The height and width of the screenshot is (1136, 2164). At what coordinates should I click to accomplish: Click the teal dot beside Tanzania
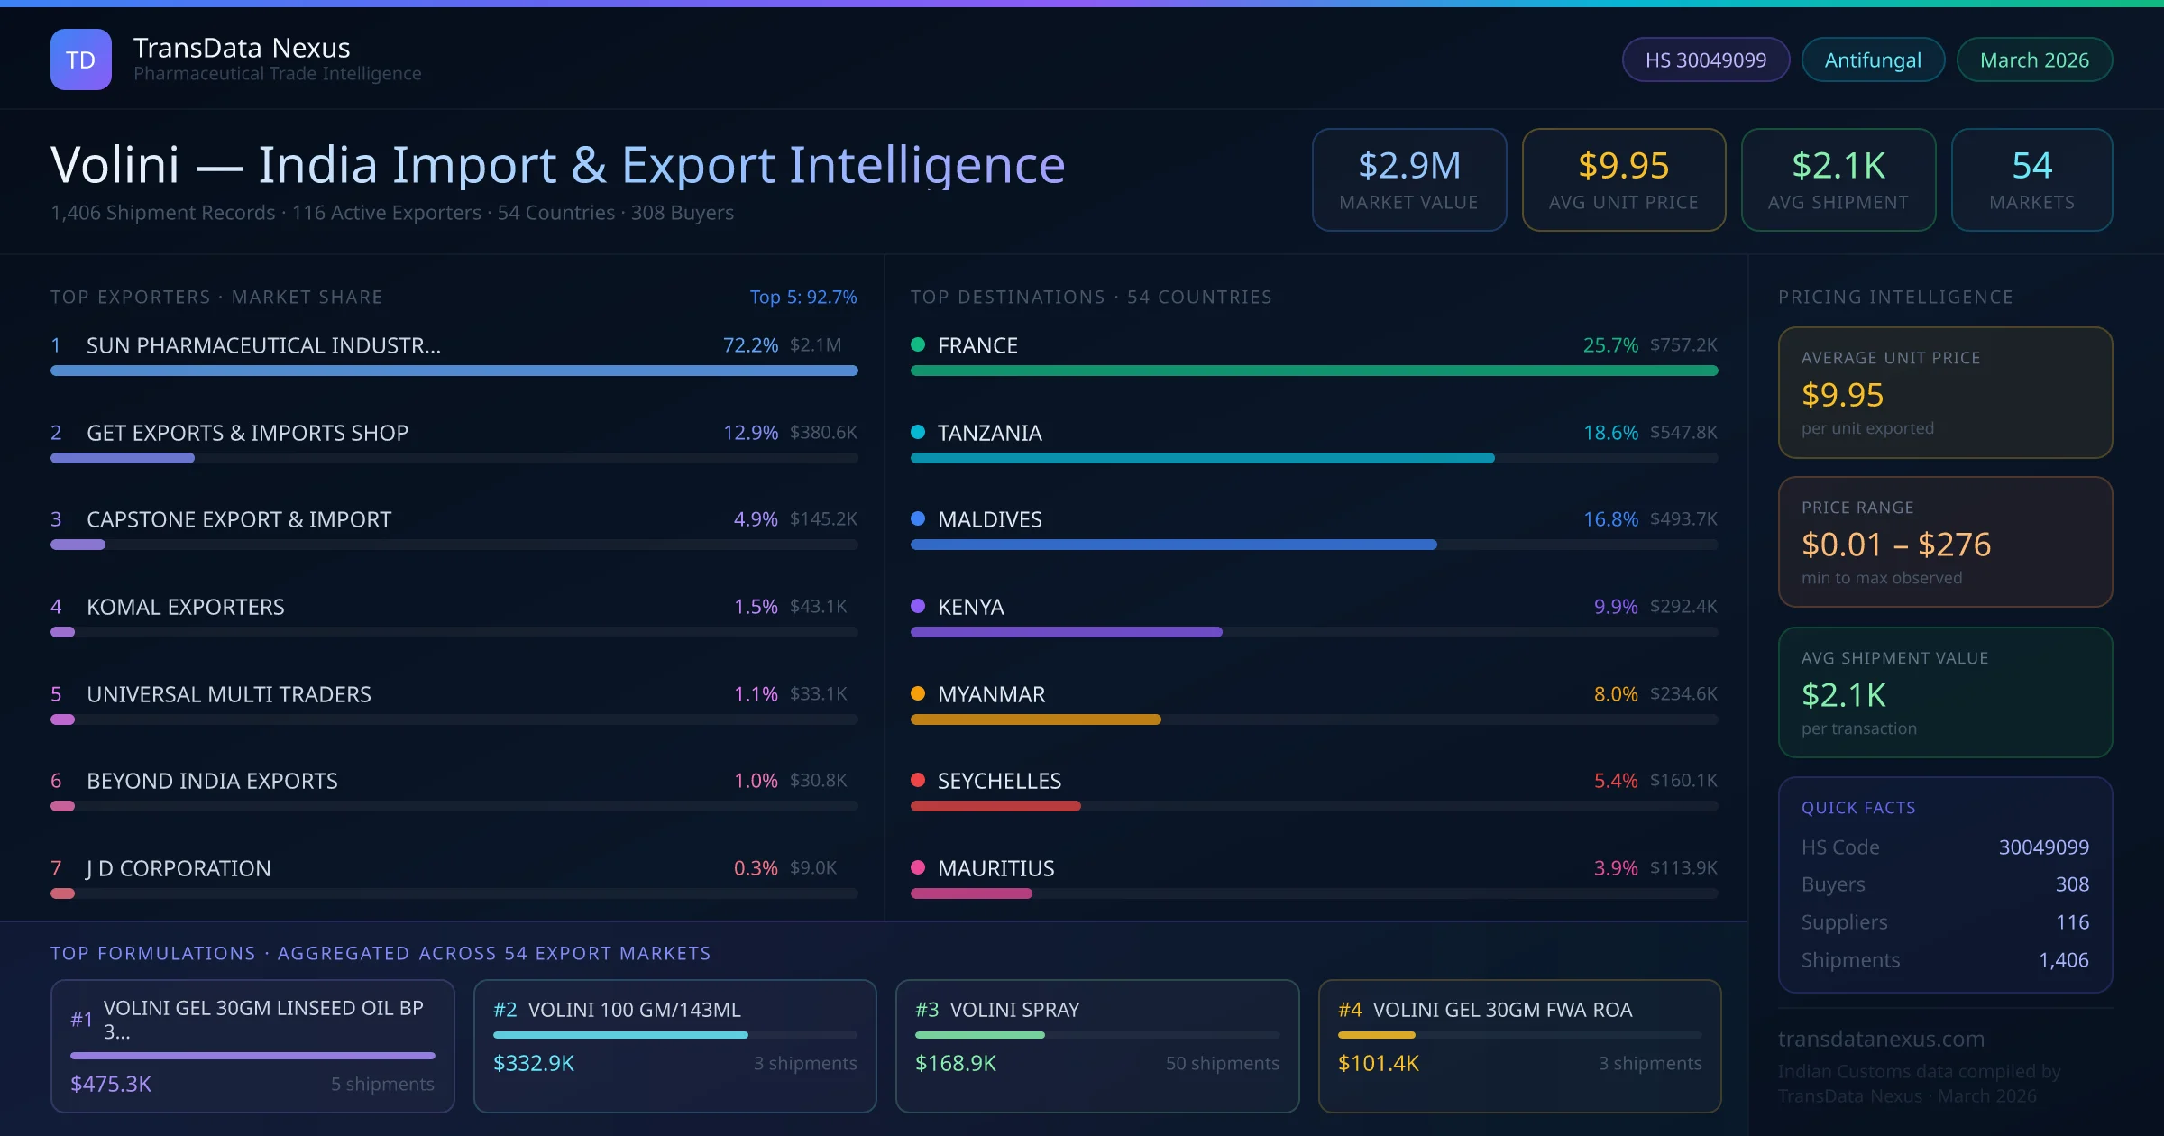(918, 432)
